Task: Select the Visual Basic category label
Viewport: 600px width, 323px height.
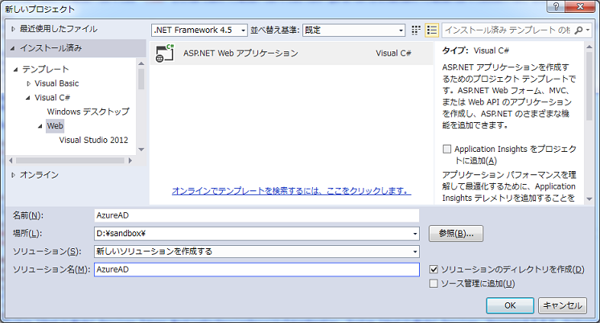Action: (56, 84)
